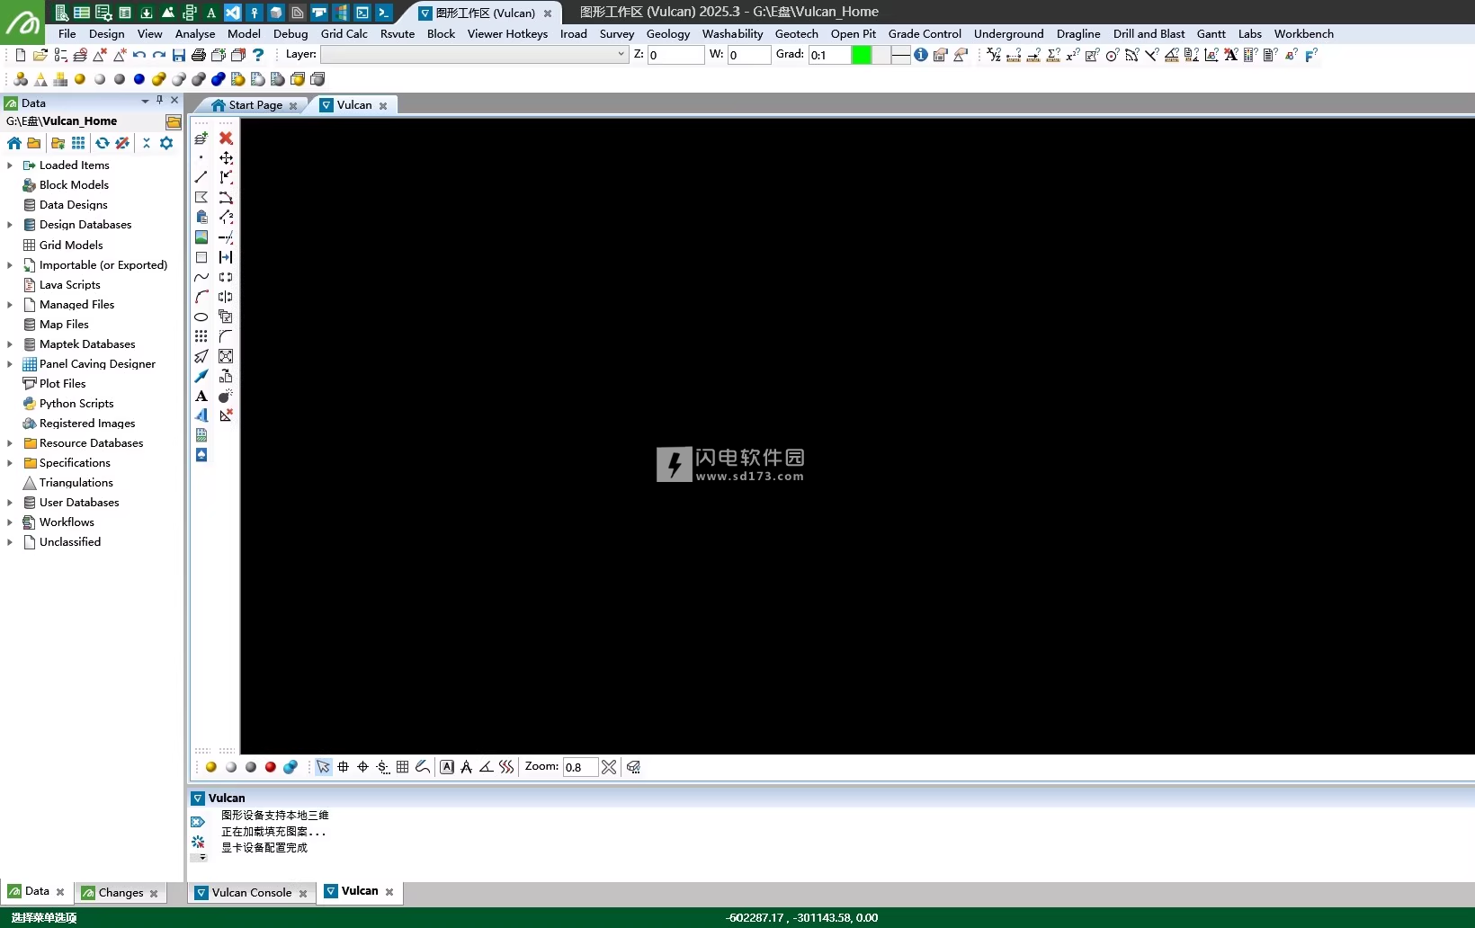Click the red X delete tool
Image resolution: width=1475 pixels, height=928 pixels.
pyautogui.click(x=226, y=138)
